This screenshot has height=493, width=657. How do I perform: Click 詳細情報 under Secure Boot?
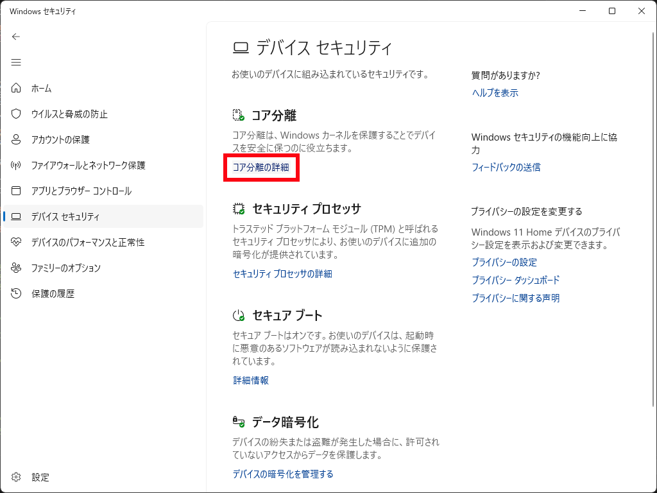(251, 381)
